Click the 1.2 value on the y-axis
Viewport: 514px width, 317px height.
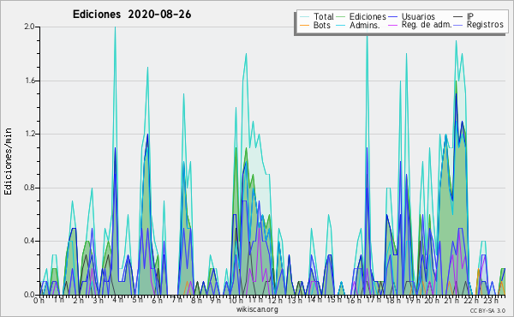click(x=30, y=134)
